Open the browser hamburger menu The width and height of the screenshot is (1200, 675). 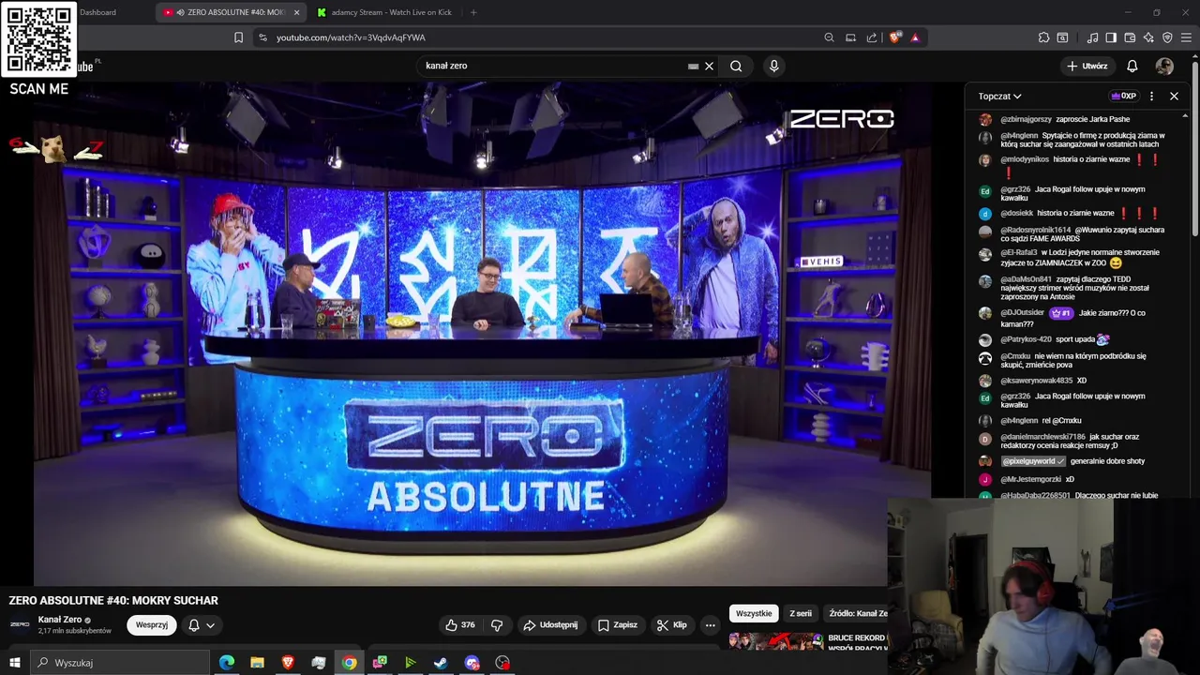click(x=1187, y=37)
